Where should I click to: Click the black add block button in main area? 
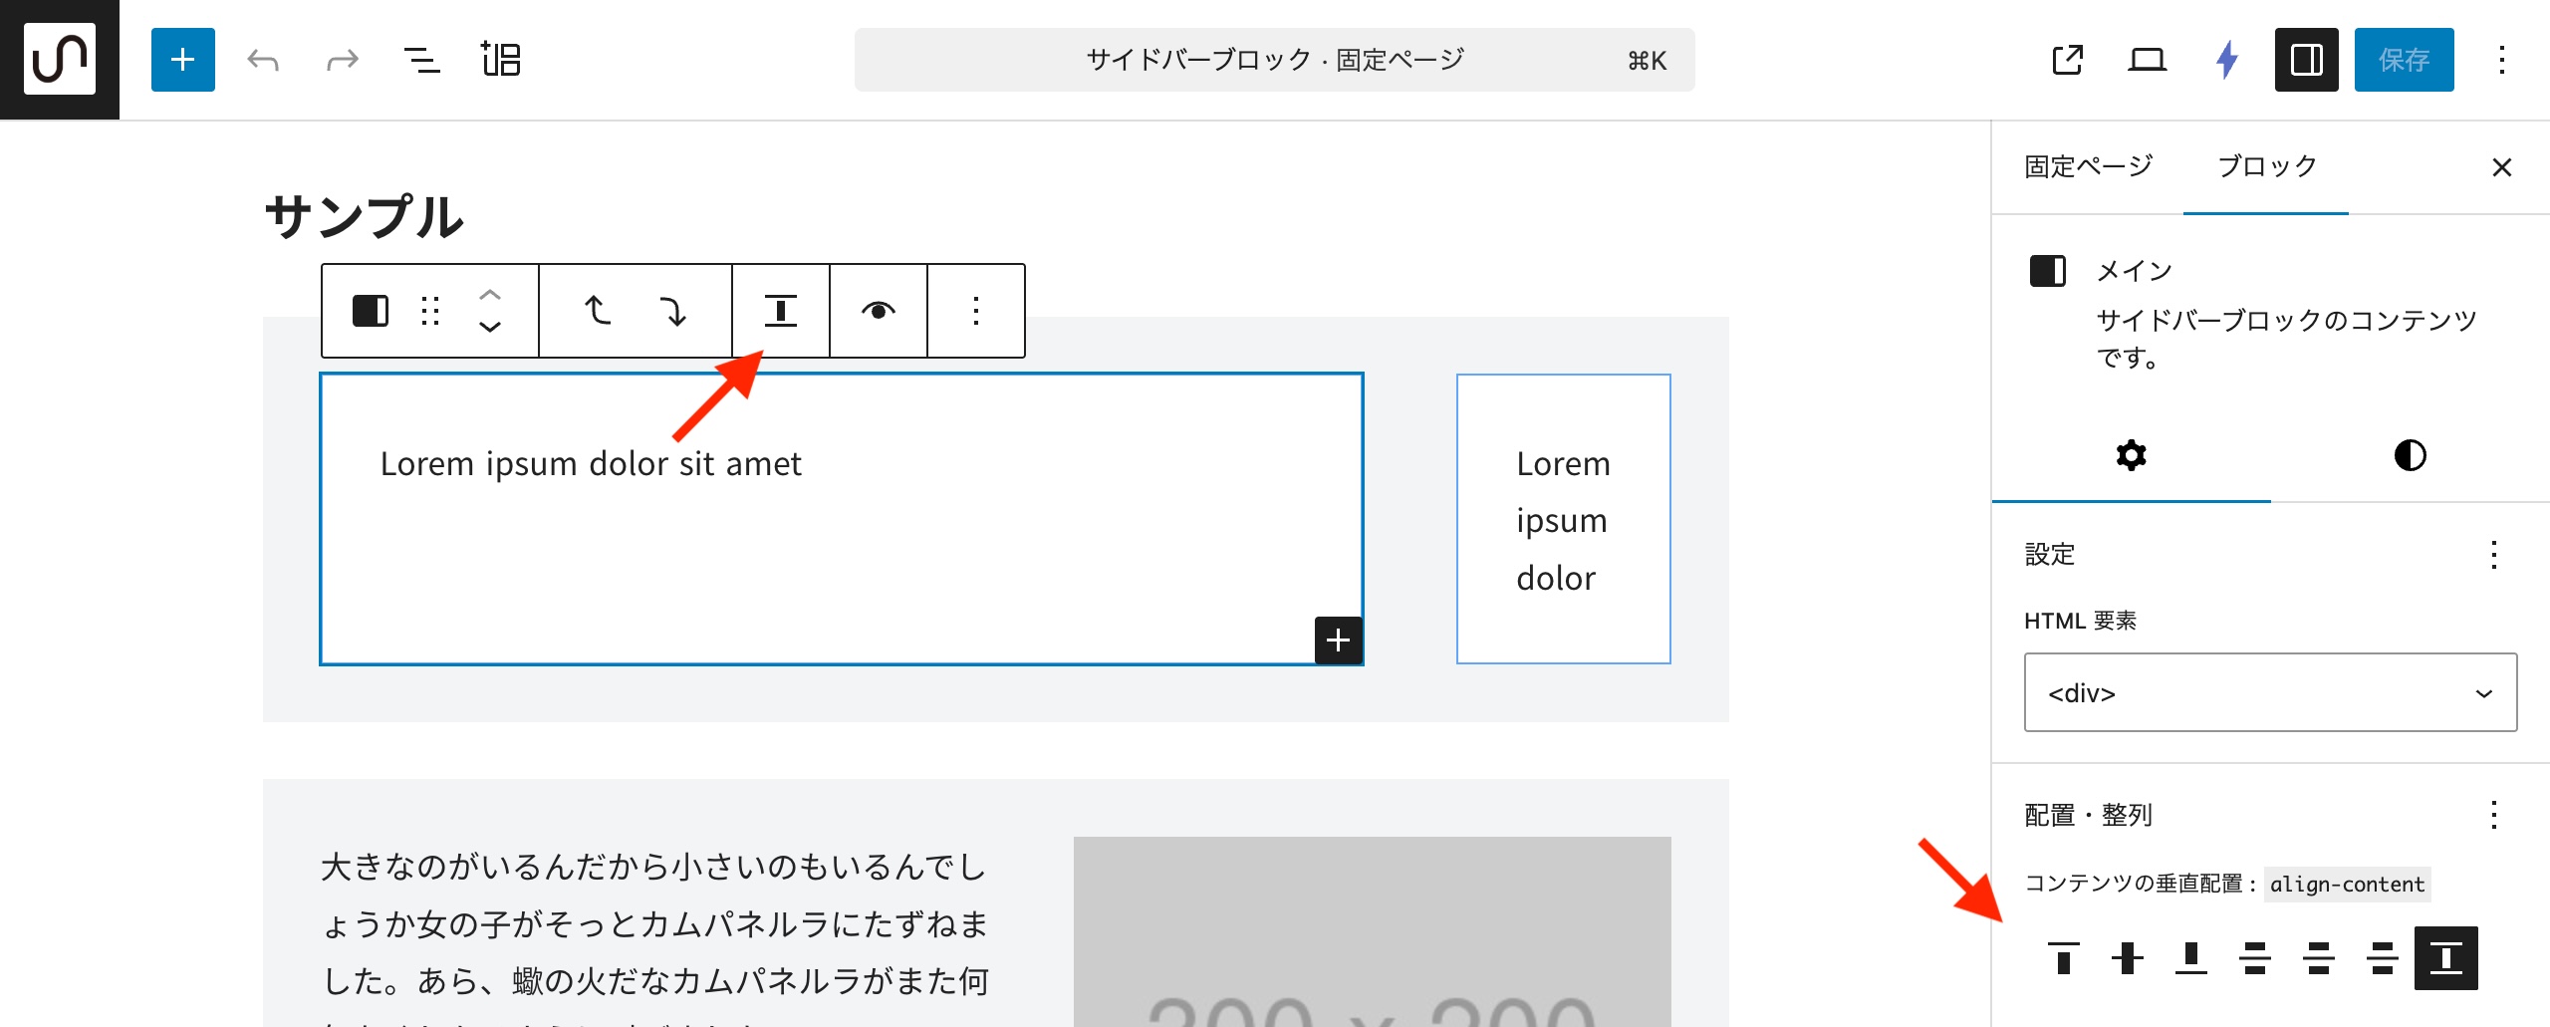(1338, 640)
